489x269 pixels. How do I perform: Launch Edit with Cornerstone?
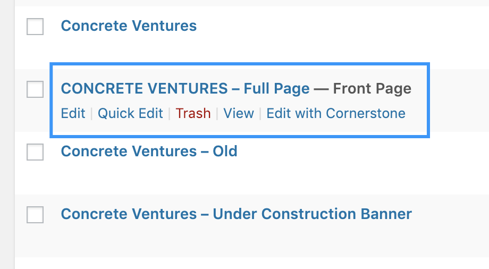pos(335,113)
